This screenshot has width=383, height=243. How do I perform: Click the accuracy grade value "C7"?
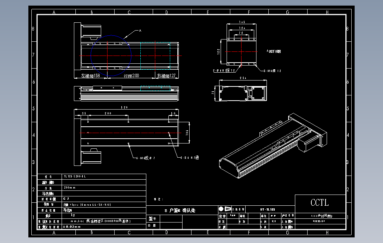pyautogui.click(x=66, y=199)
